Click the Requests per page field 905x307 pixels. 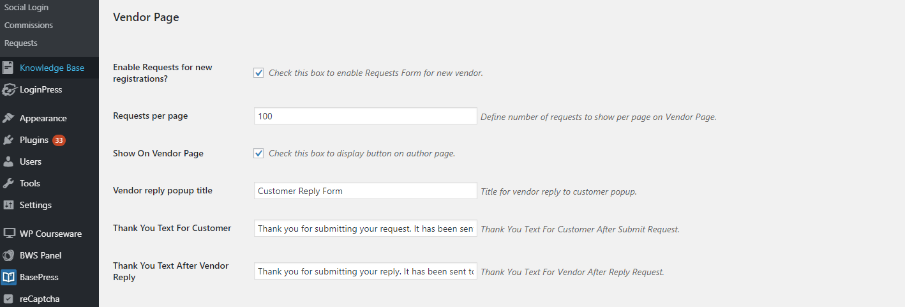tap(365, 116)
